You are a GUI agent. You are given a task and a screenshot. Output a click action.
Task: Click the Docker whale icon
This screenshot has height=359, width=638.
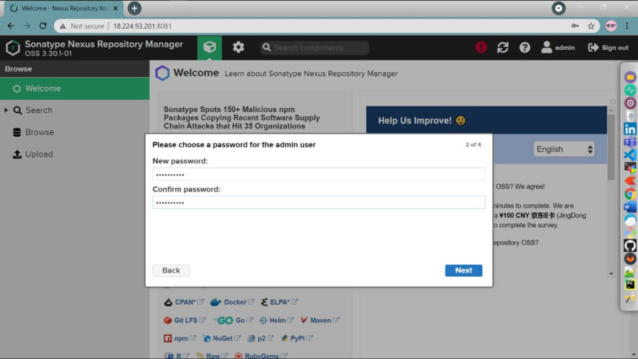(216, 302)
